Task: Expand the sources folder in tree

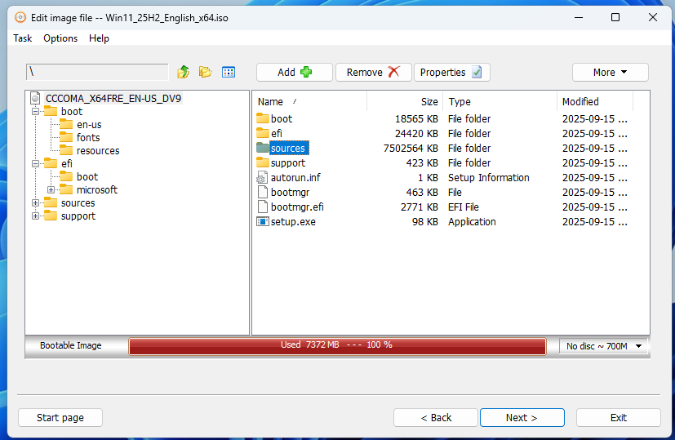Action: pos(35,202)
